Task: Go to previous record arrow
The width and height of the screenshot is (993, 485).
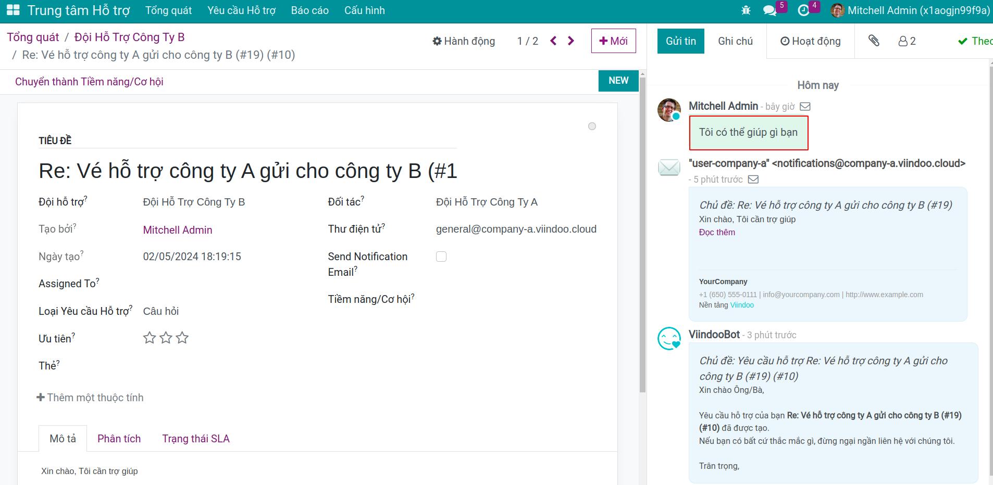Action: 553,41
